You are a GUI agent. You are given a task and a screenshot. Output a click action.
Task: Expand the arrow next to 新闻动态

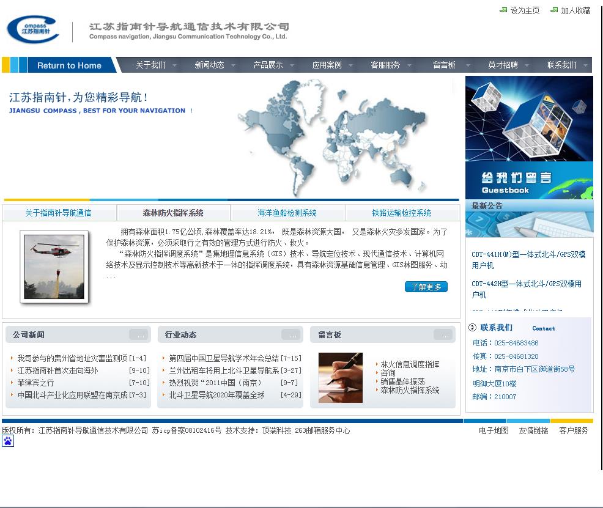(x=233, y=65)
